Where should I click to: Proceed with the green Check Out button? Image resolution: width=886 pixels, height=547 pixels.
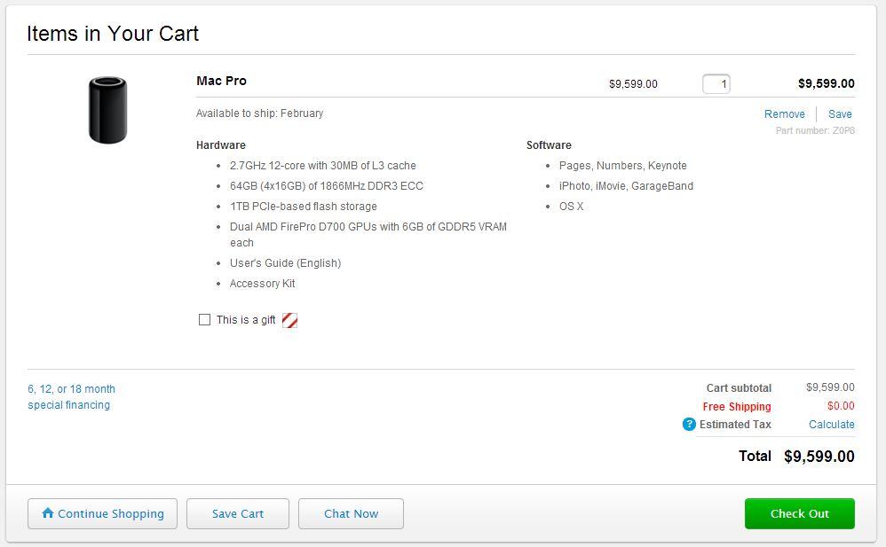[x=799, y=513]
